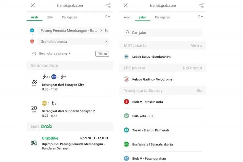This screenshot has height=162, width=243.
Task: Click the GrabBike motorcycle icon
Action: pos(34,143)
